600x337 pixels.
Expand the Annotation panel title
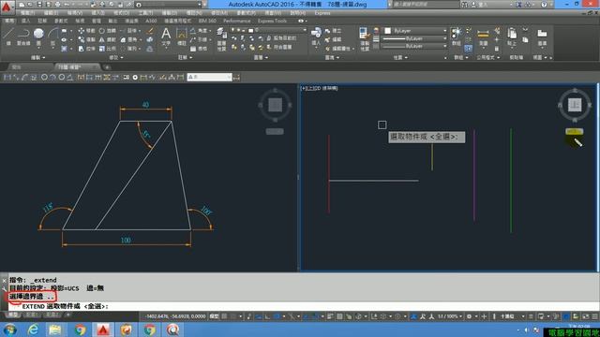click(x=185, y=57)
